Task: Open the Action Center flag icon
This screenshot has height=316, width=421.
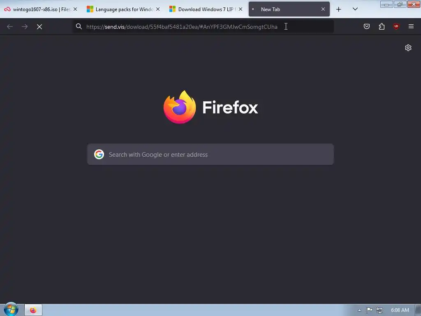Action: point(370,310)
